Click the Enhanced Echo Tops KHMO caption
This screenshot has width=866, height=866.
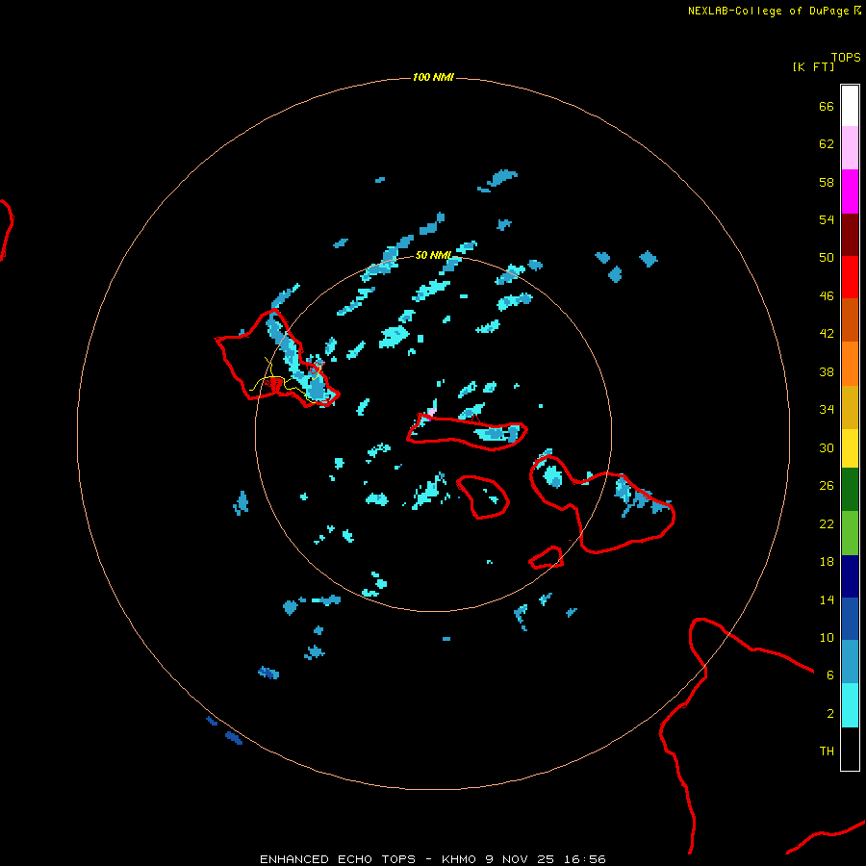tap(433, 859)
